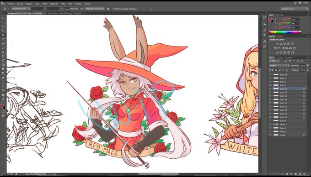Open the workspace switcher dropdown
Screen dimensions: 311x177
tap(295, 9)
